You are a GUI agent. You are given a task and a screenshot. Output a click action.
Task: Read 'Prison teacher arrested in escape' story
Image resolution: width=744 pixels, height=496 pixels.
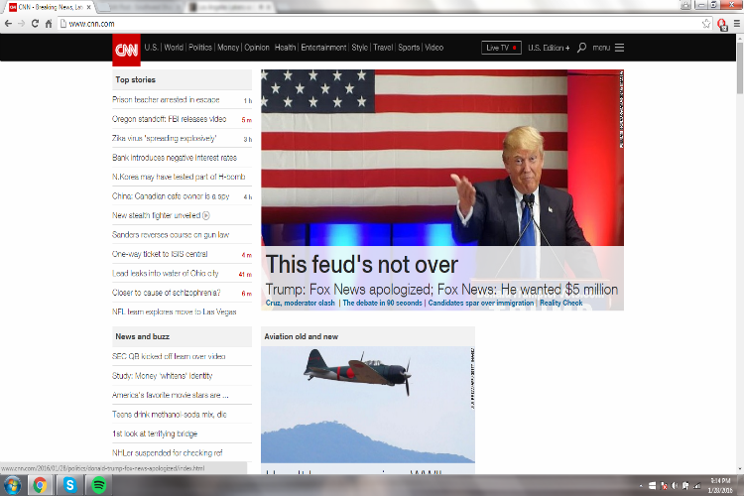[166, 99]
